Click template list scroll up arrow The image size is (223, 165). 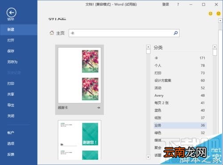click(x=148, y=47)
